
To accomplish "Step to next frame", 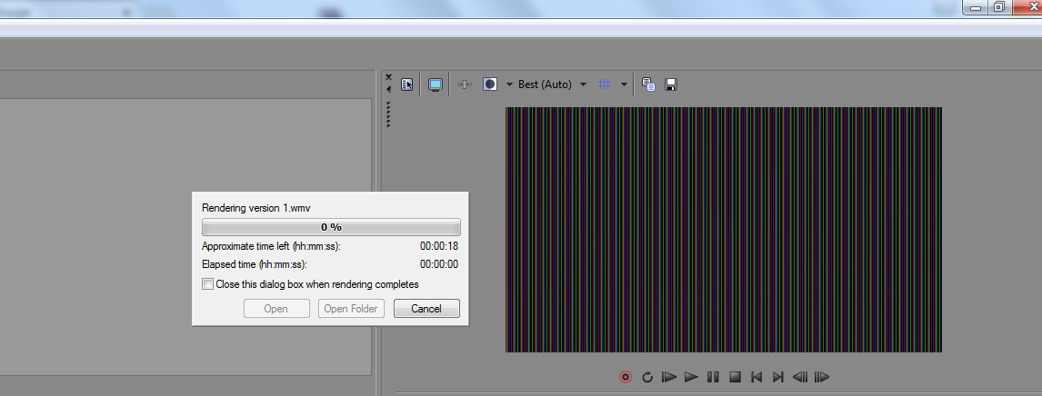I will pos(822,377).
